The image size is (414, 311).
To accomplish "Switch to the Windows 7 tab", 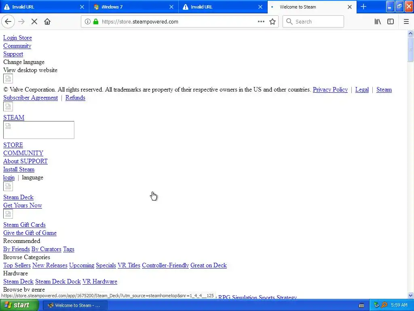I will tap(134, 7).
